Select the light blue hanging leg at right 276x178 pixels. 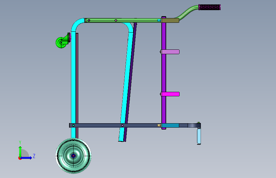199,136
